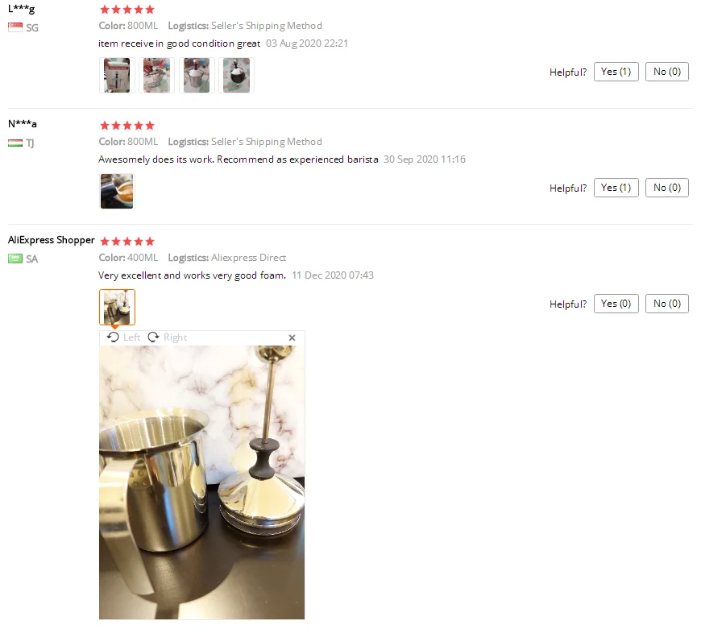The height and width of the screenshot is (629, 701).
Task: Click the Saudi Arabia flag icon
Action: (x=15, y=259)
